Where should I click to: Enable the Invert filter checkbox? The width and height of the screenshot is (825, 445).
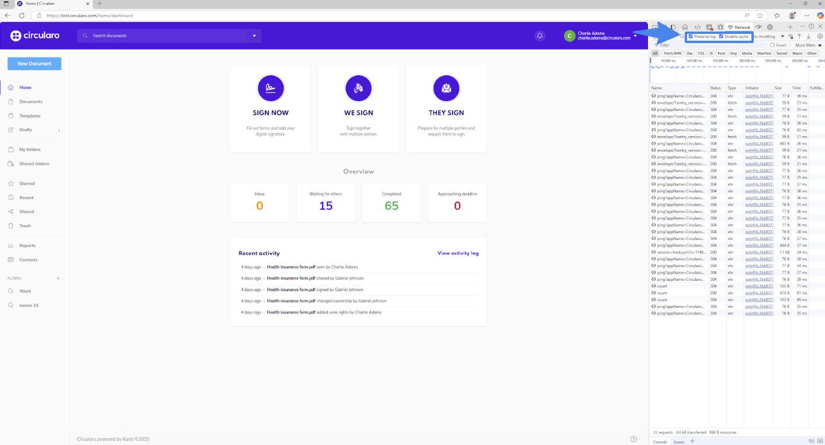(x=772, y=45)
